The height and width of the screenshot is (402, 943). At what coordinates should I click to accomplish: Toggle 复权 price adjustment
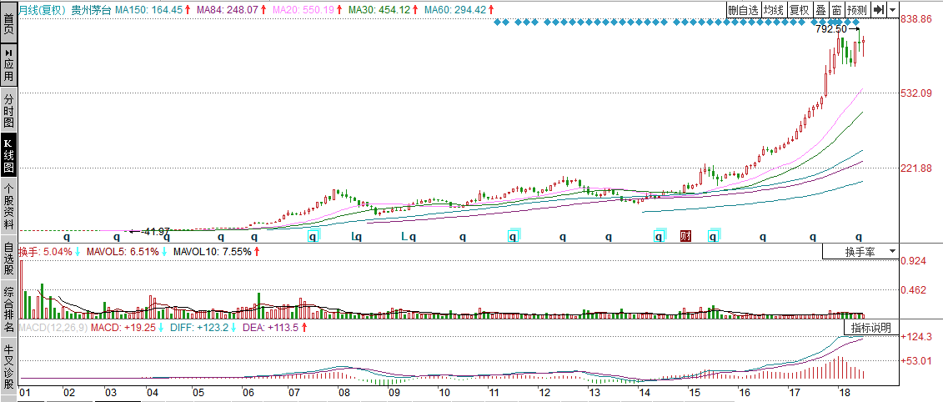coord(799,10)
